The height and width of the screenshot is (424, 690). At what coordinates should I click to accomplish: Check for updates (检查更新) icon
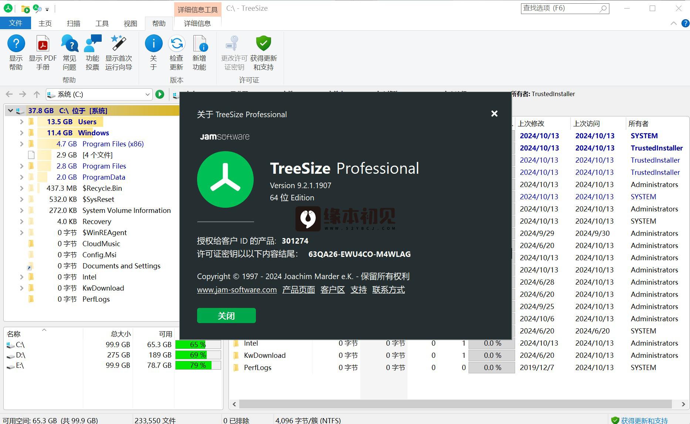(x=176, y=44)
